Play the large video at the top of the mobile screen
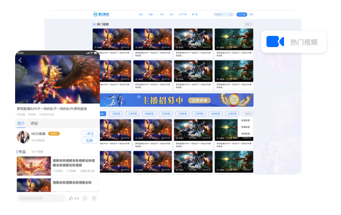This screenshot has height=215, width=341. click(57, 79)
